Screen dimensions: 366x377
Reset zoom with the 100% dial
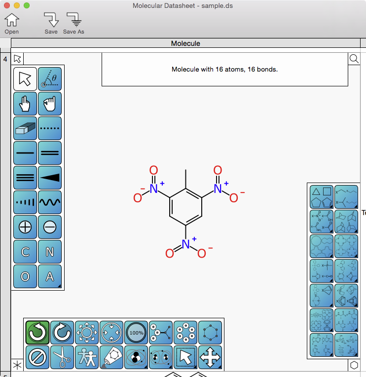136,333
